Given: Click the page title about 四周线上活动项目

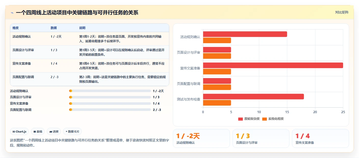Looking at the screenshot, I should click(77, 12).
